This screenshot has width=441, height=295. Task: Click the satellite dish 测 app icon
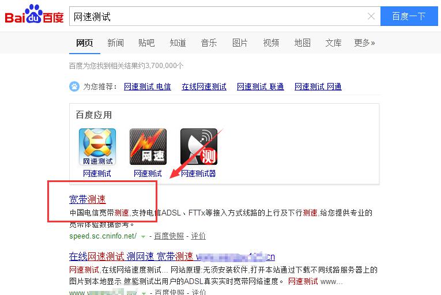tap(199, 146)
